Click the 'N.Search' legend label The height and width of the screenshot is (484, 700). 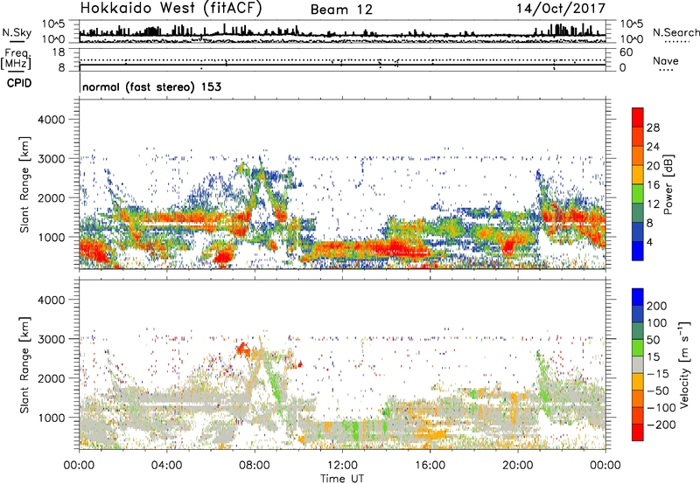point(675,32)
